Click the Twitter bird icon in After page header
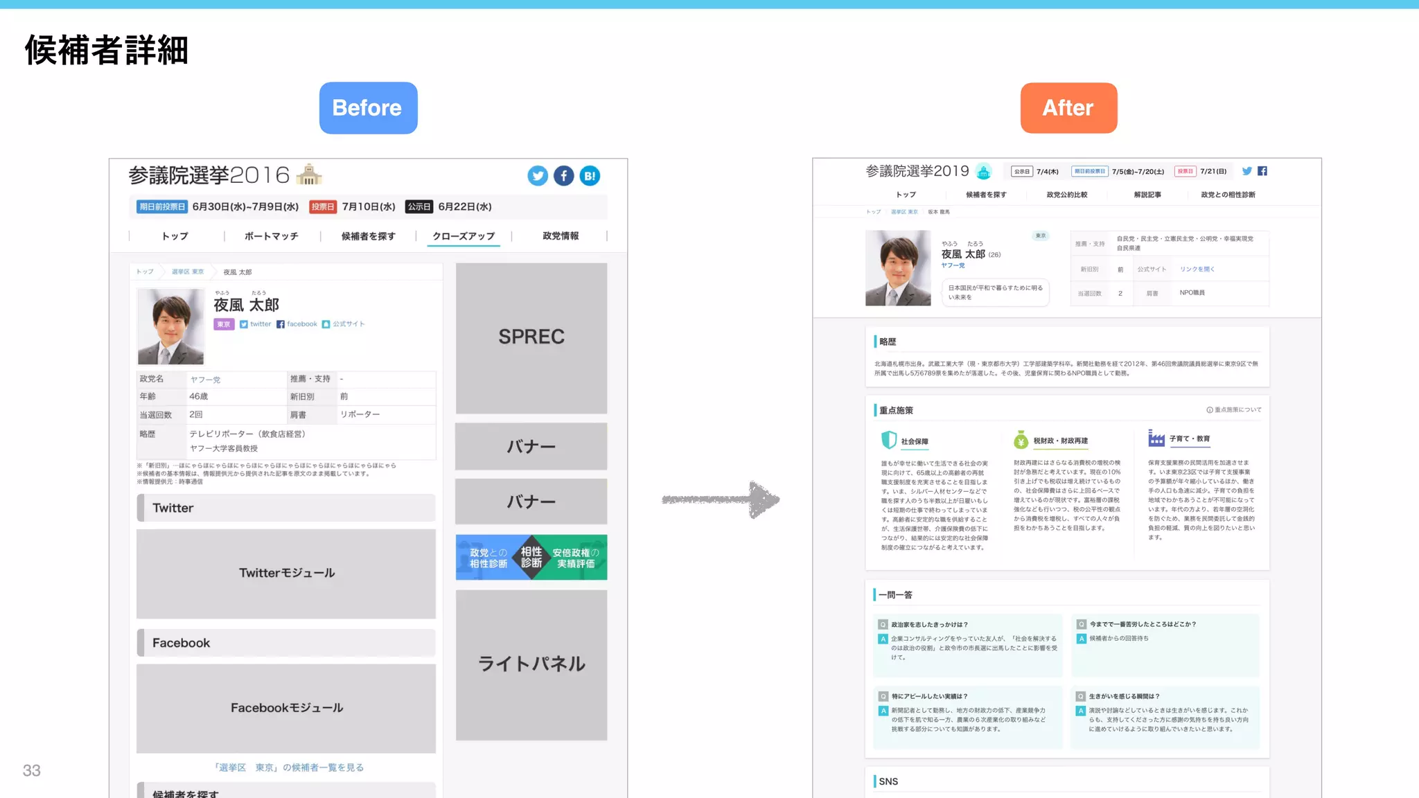Screen dimensions: 1419x798 [1247, 171]
